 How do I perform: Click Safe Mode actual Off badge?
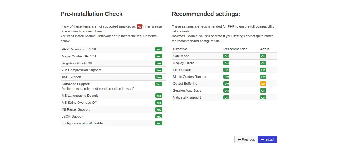pos(263,56)
